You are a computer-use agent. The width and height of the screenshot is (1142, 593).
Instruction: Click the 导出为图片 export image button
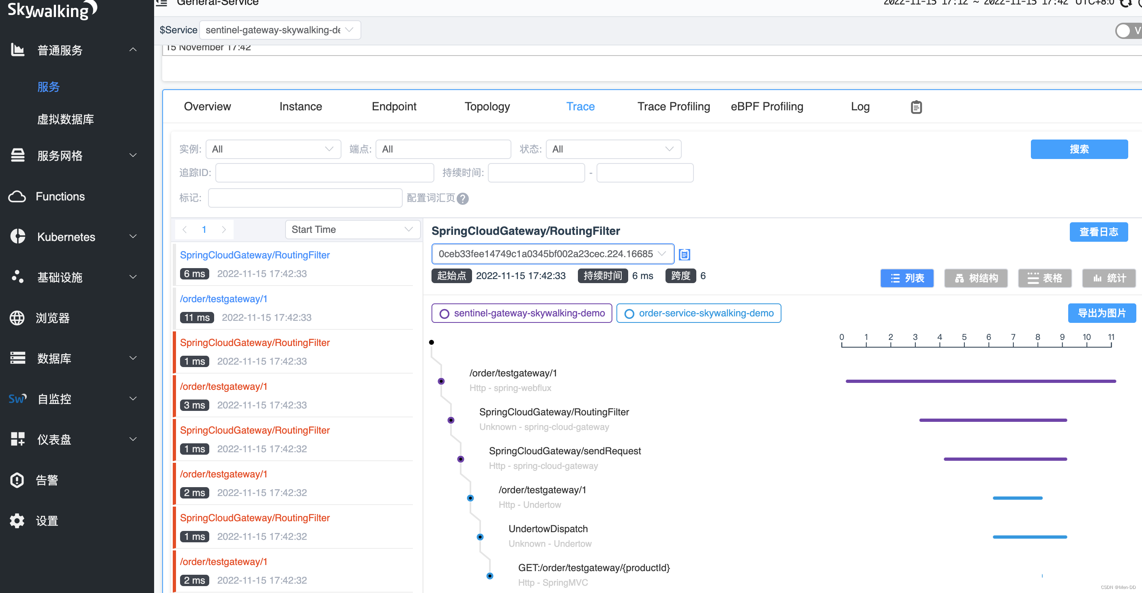[1102, 313]
